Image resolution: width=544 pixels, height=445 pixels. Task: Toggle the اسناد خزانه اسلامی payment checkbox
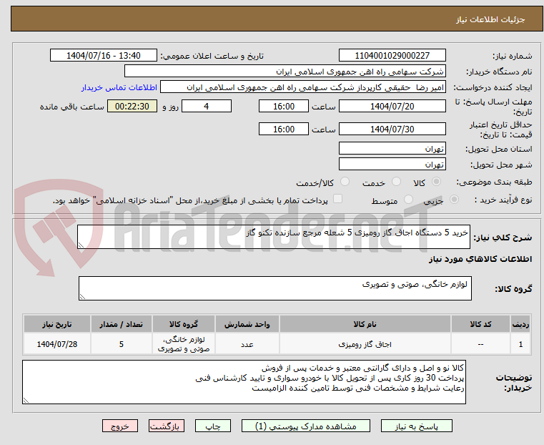(337, 199)
